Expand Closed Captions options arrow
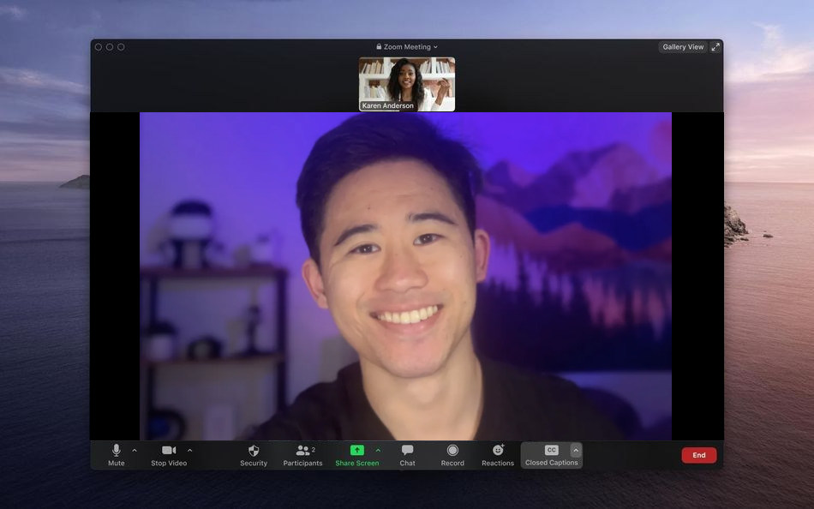Viewport: 814px width, 509px height. [x=576, y=450]
